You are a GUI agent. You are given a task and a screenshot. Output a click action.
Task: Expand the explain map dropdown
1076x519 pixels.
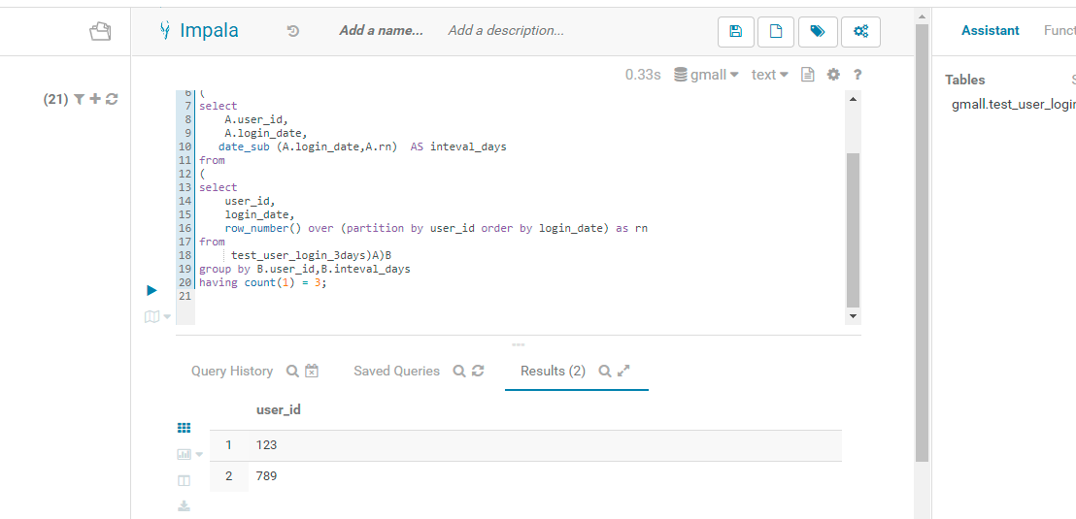pyautogui.click(x=156, y=316)
